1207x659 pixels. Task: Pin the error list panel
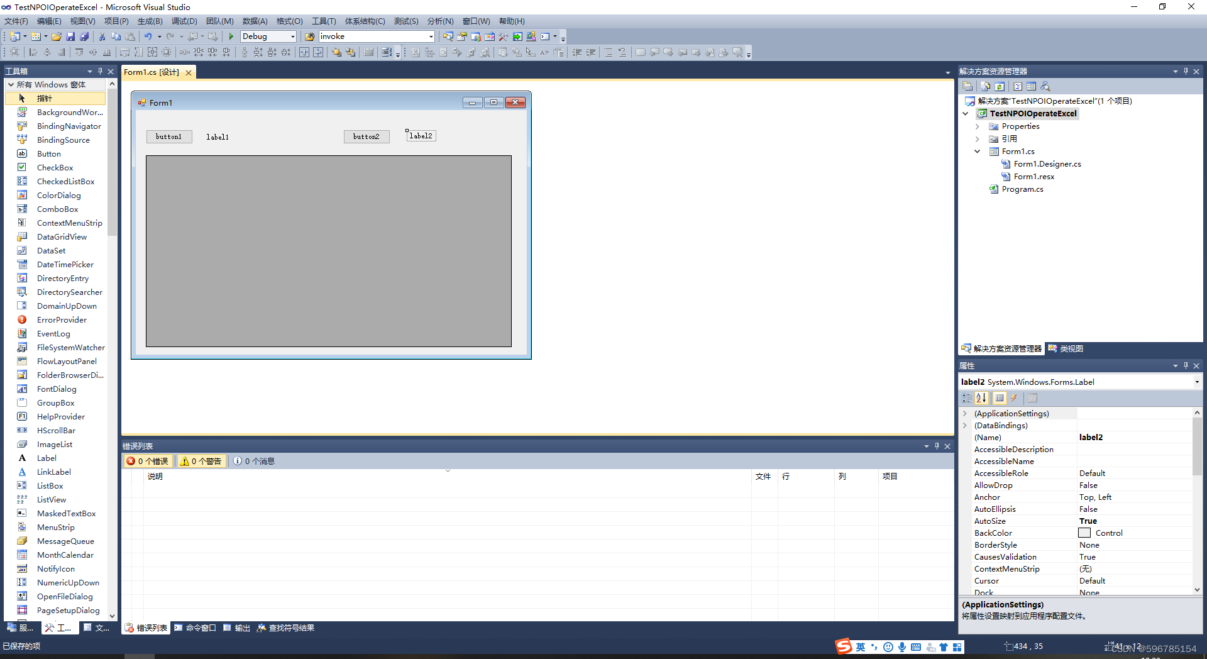pos(937,446)
